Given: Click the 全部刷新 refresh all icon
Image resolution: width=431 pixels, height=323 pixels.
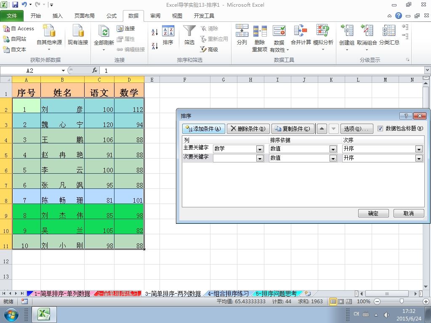Looking at the screenshot, I should 104,37.
